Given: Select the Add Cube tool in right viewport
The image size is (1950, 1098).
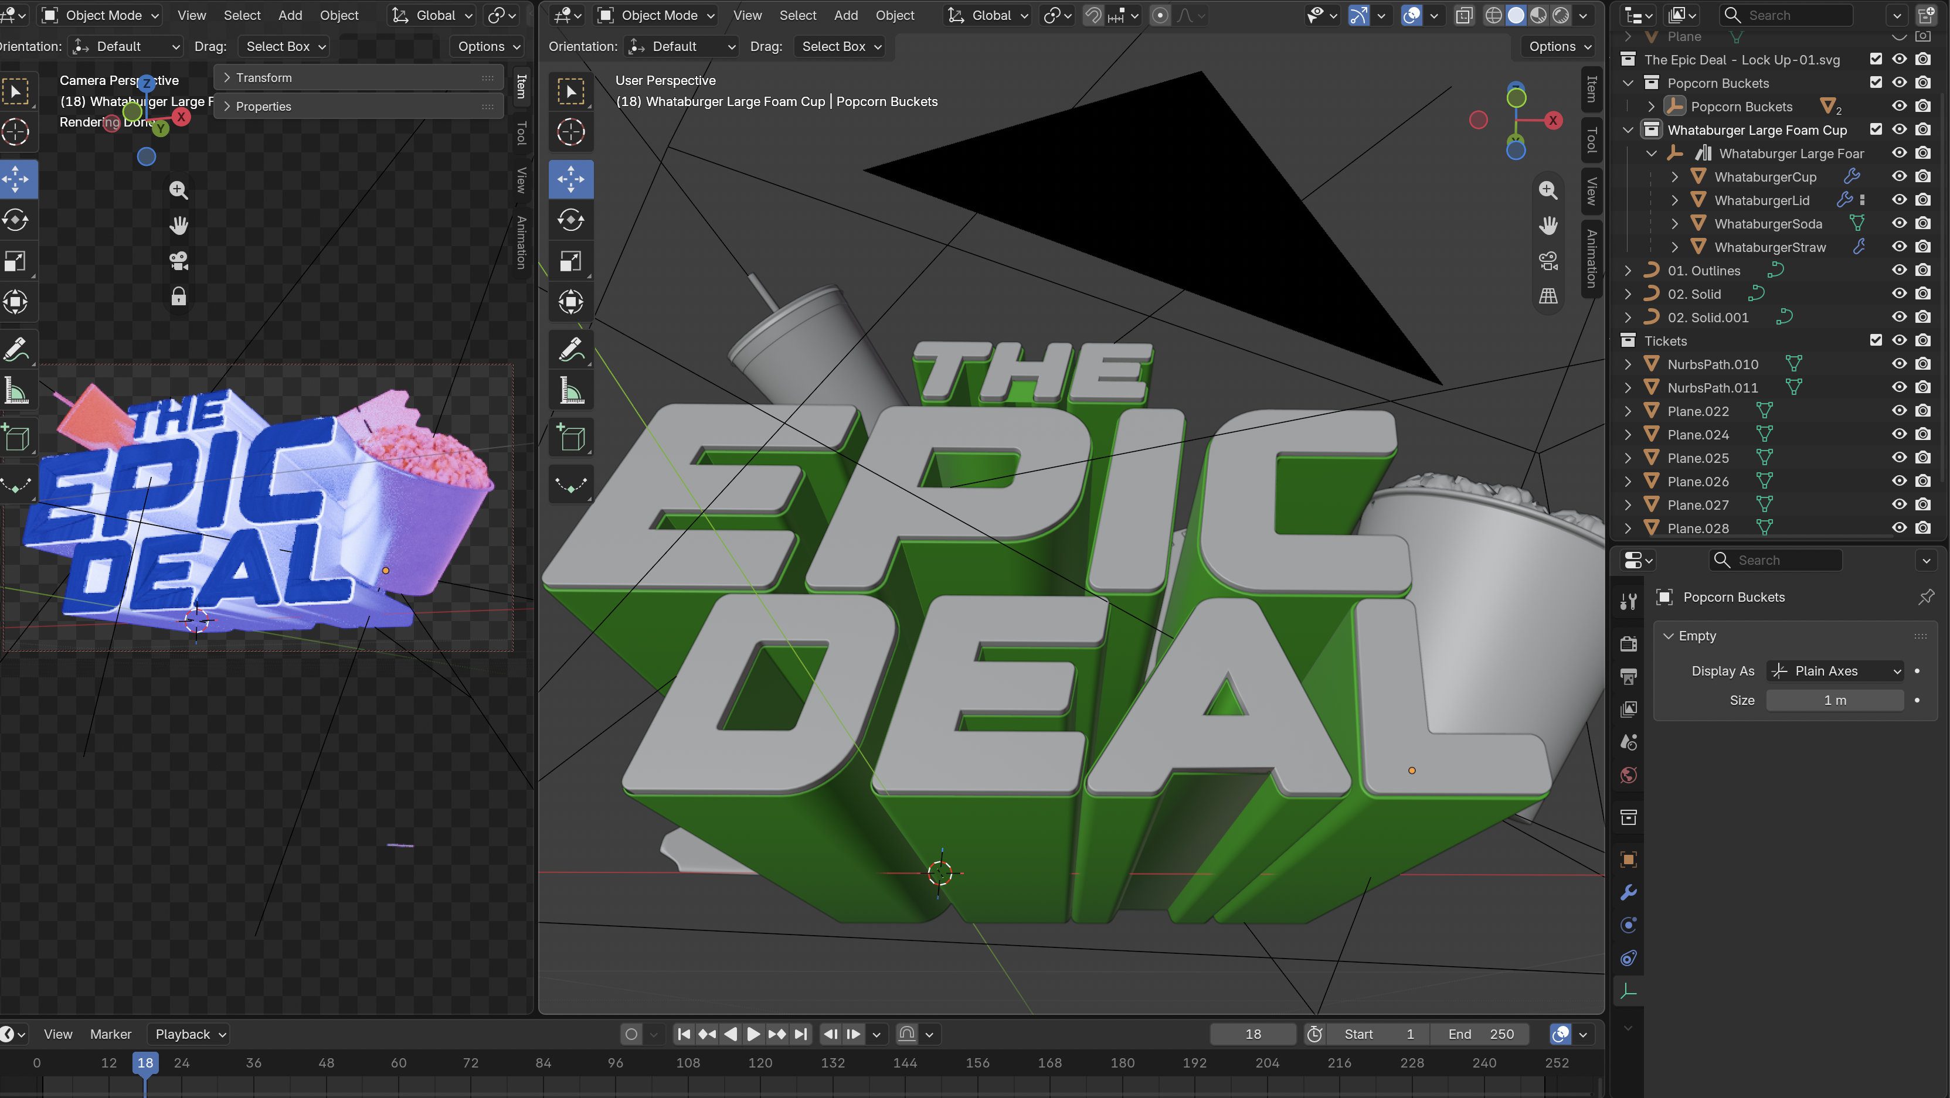Looking at the screenshot, I should tap(571, 438).
